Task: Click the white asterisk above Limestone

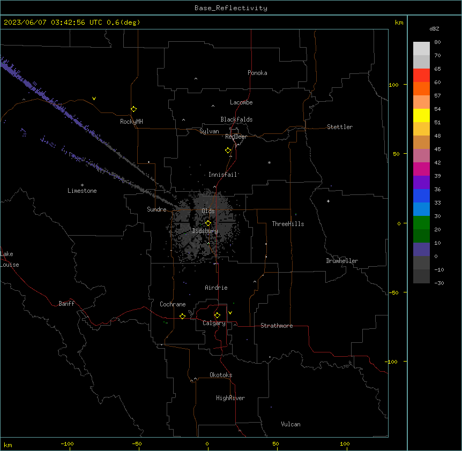Action: click(x=82, y=185)
